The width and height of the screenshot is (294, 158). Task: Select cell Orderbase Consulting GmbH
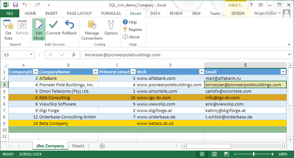pyautogui.click(x=68, y=117)
